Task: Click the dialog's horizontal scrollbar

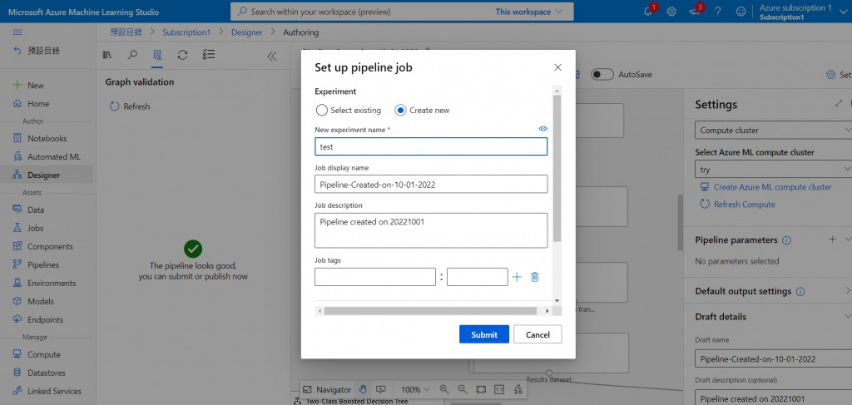Action: coord(430,311)
